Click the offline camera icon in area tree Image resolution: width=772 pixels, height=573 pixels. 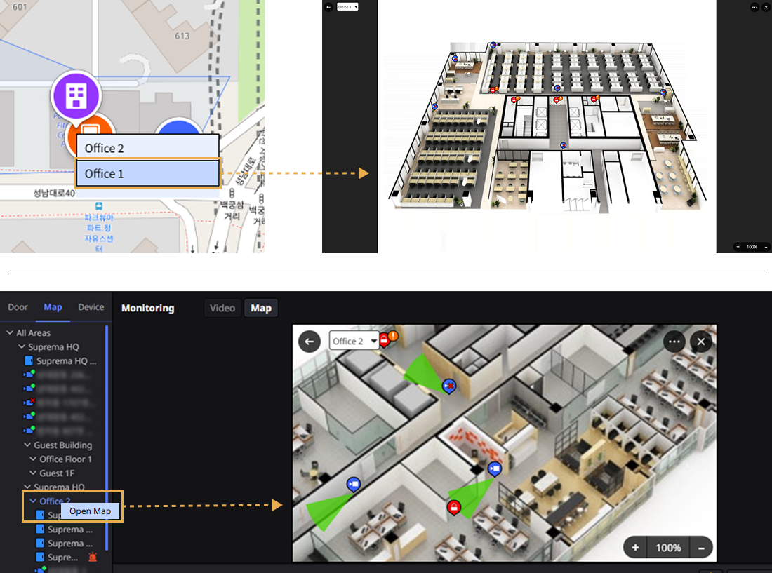click(x=29, y=403)
